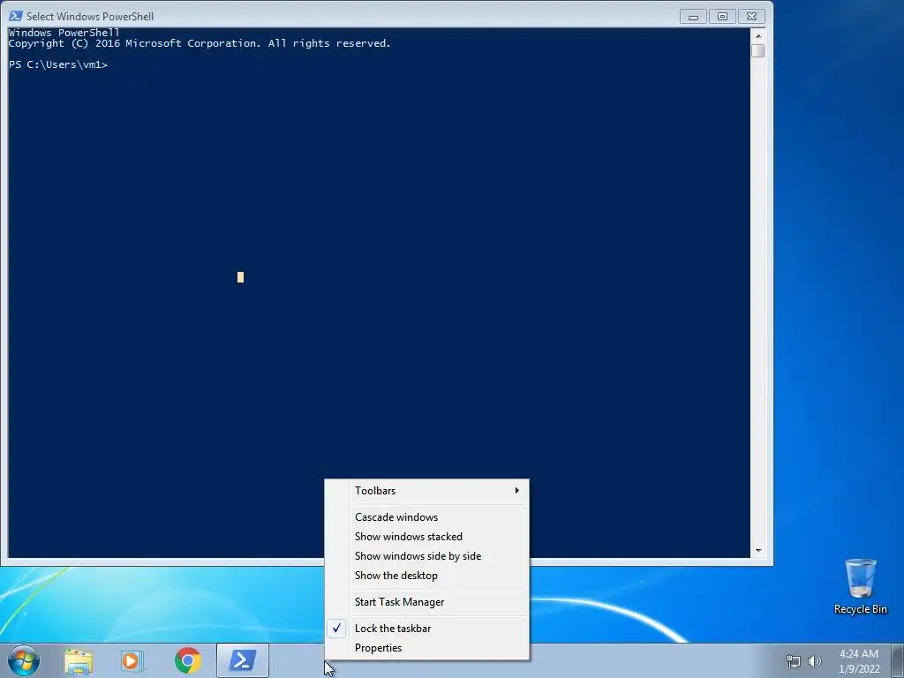The image size is (904, 678).
Task: Open the PowerShell title bar system icon
Action: pyautogui.click(x=16, y=16)
